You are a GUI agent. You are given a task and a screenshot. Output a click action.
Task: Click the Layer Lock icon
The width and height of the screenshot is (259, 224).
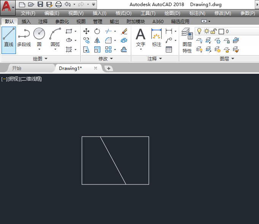[x=227, y=40]
